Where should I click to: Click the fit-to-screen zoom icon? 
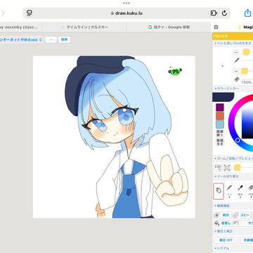[x=227, y=167]
